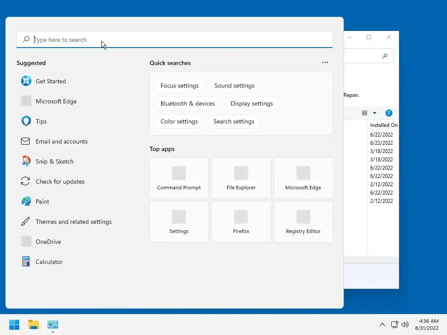This screenshot has height=335, width=447.
Task: Maximize the background window
Action: coord(369,38)
